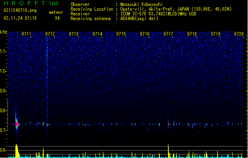This screenshot has width=248, height=158.
Task: Select the filename 0211240710.png
Action: (x=20, y=10)
